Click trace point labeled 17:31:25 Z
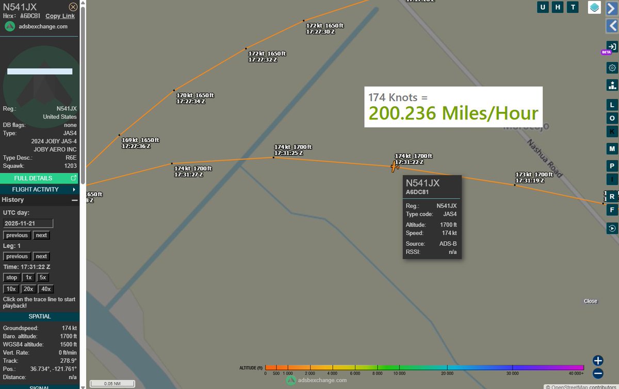 274,157
